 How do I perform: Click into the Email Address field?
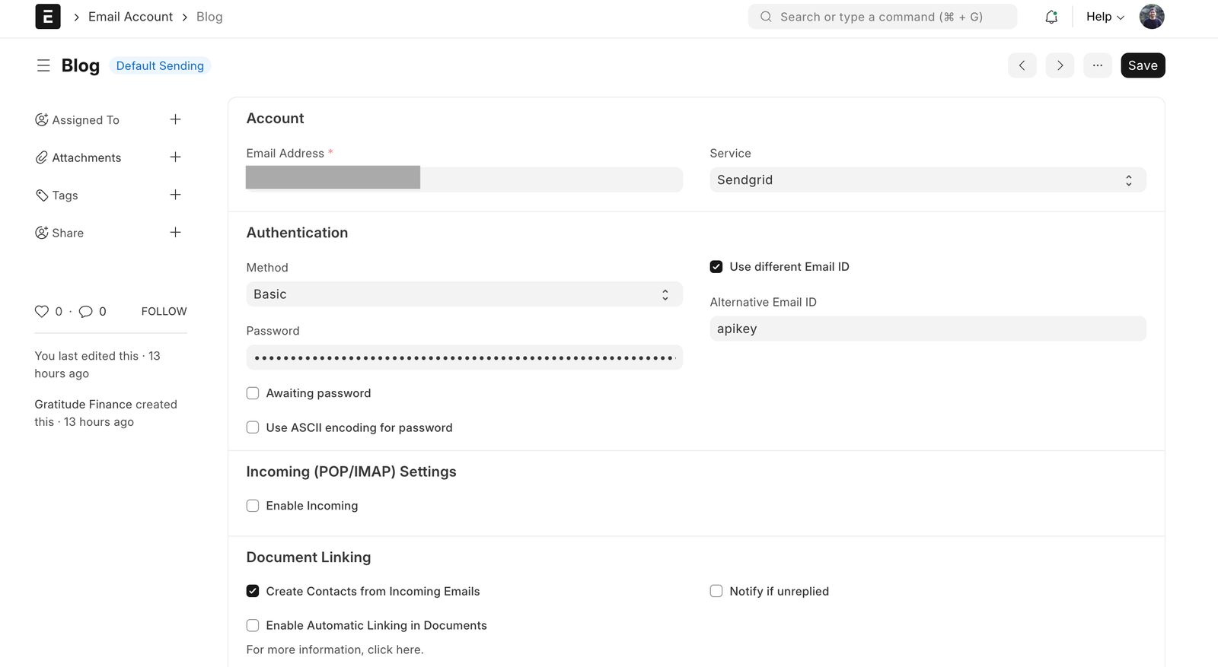click(x=464, y=179)
